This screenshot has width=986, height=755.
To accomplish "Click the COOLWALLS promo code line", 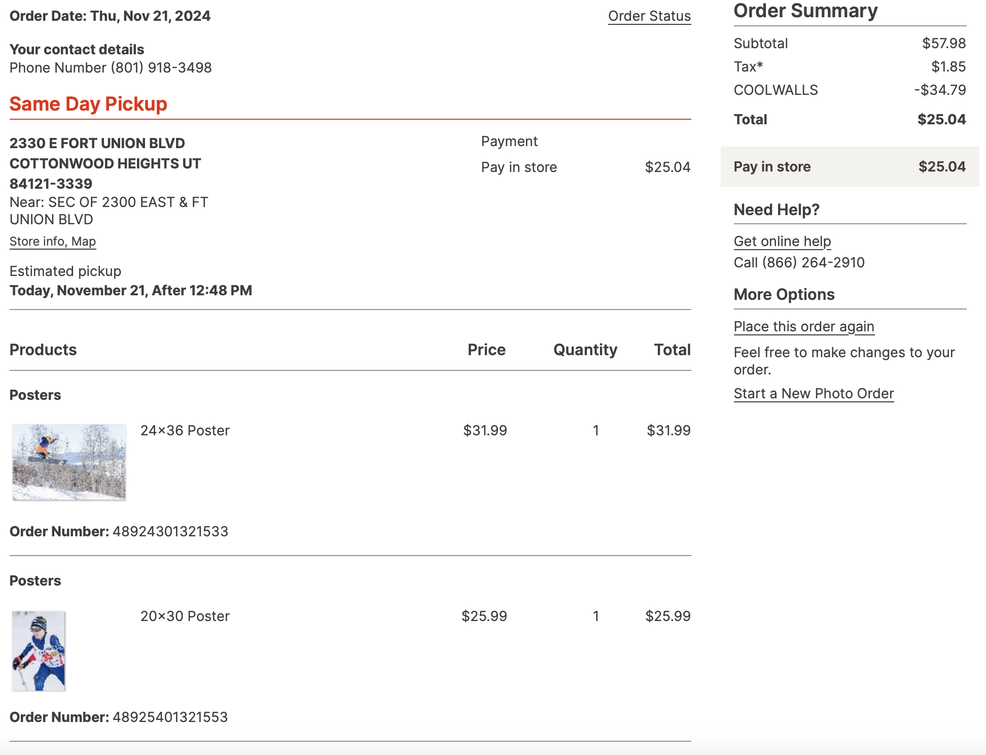I will pyautogui.click(x=776, y=90).
